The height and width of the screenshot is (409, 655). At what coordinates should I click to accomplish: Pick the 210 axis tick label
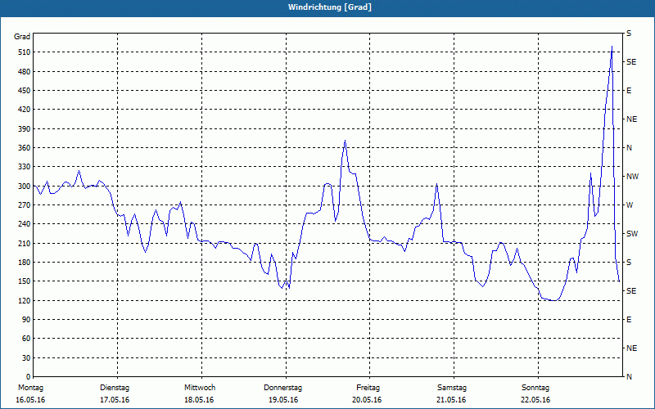(25, 243)
